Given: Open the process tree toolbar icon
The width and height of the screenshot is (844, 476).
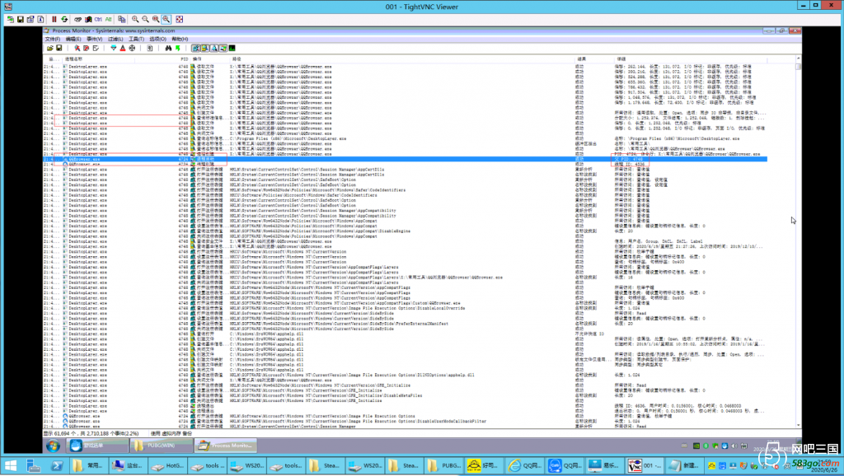Looking at the screenshot, I should click(150, 49).
